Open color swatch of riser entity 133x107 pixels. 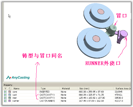click(10, 98)
